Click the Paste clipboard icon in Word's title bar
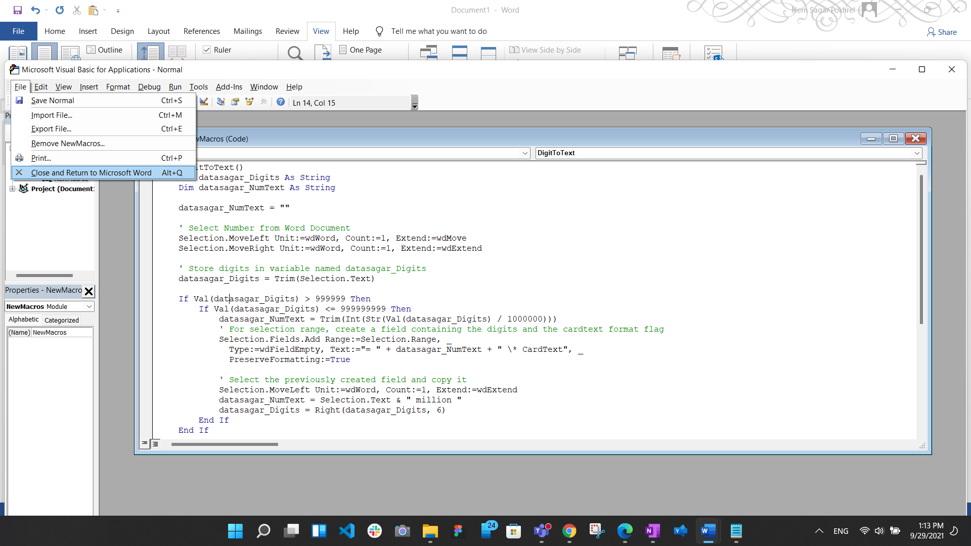This screenshot has height=546, width=971. [93, 10]
